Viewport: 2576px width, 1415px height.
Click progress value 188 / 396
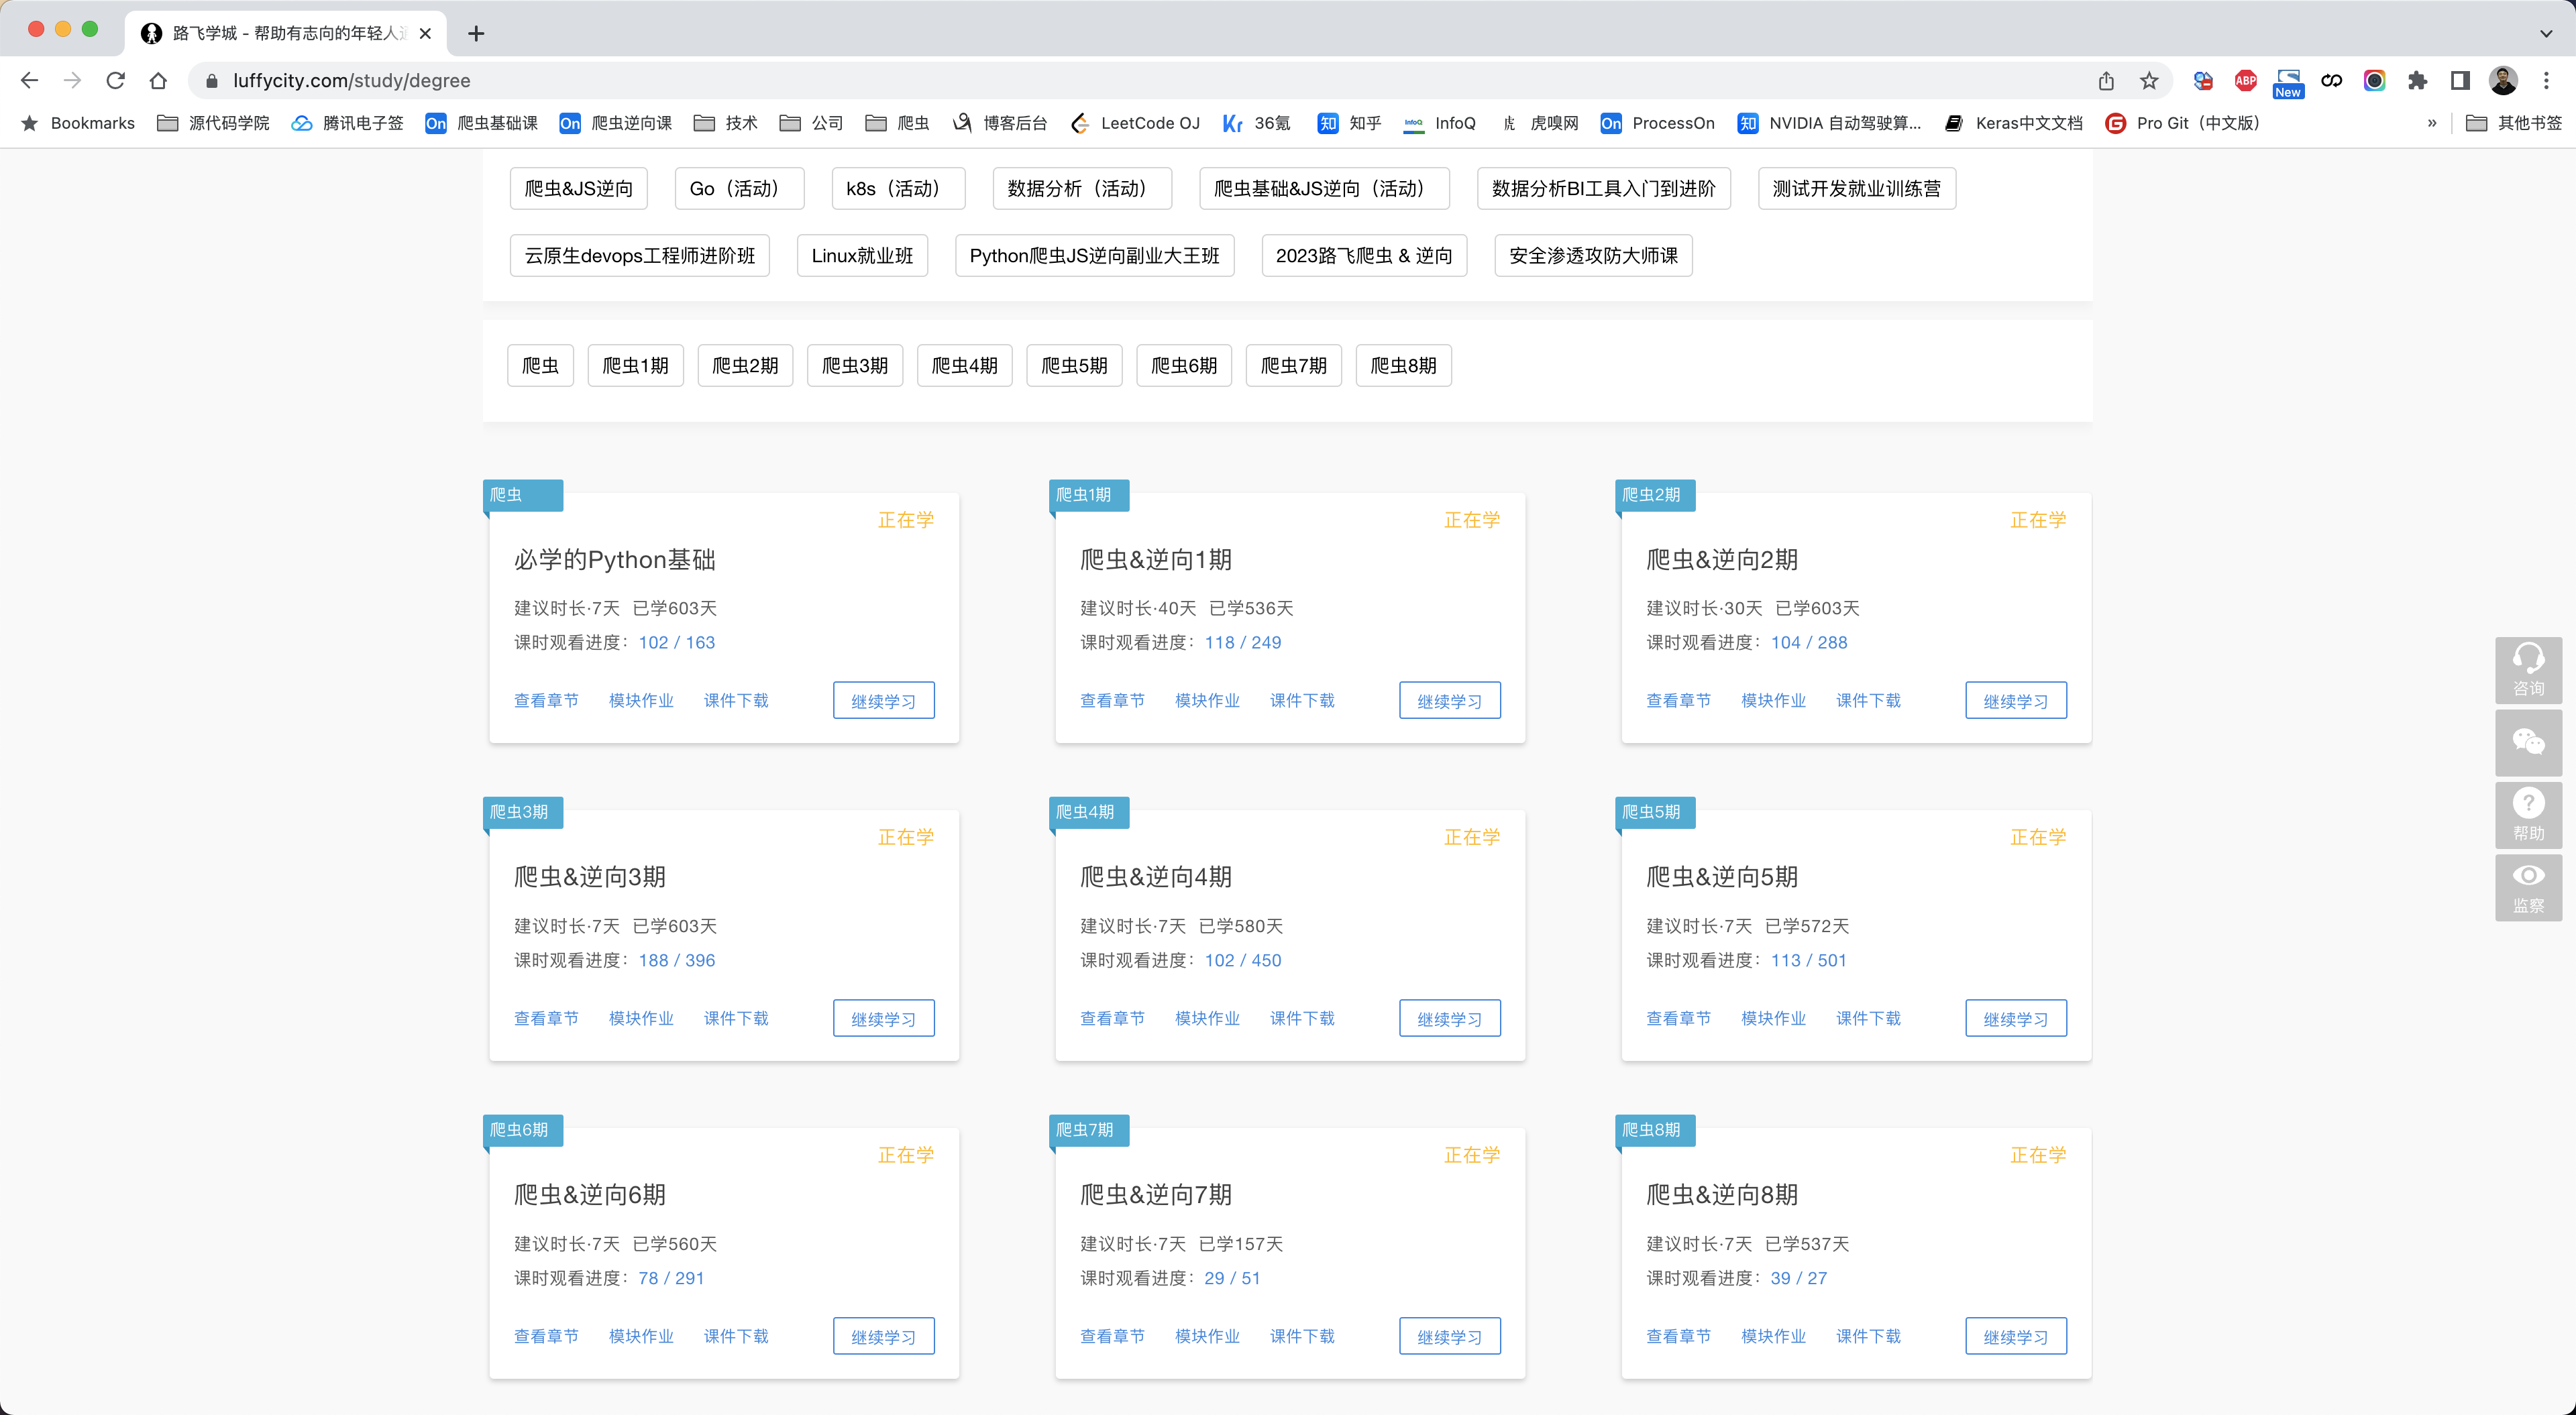click(x=677, y=960)
